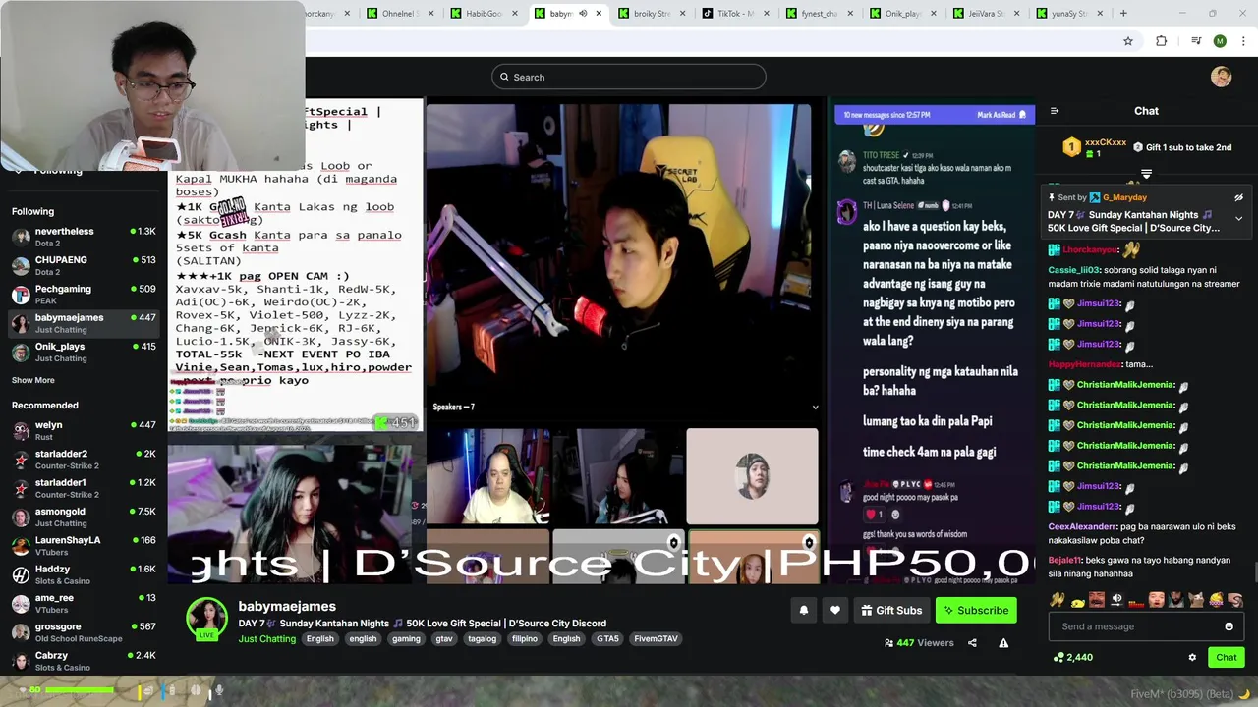
Task: Open CHUPAENG channel in sidebar
Action: pyautogui.click(x=84, y=265)
